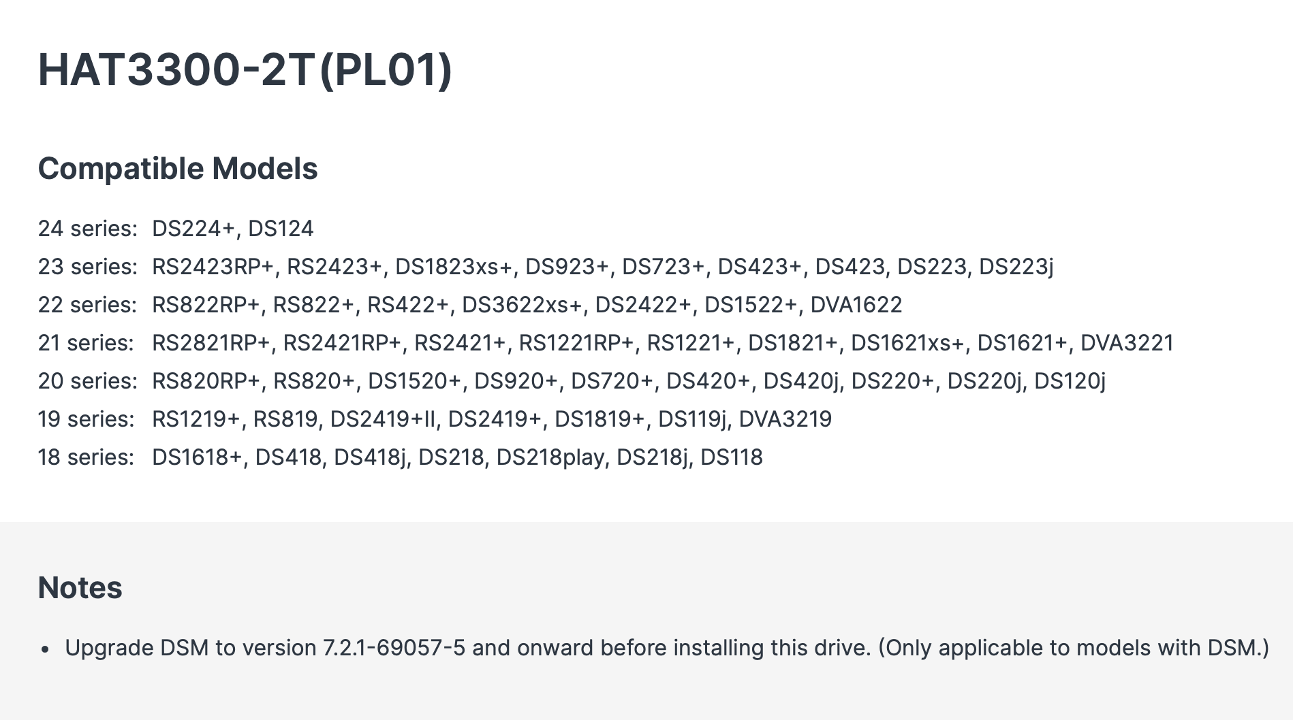The image size is (1293, 720).
Task: Select DS920+ in 20 series
Action: (x=516, y=381)
